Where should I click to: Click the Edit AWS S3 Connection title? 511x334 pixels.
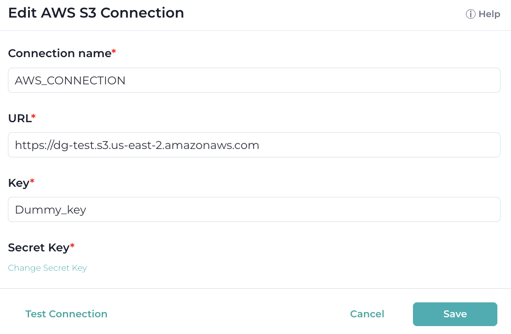point(96,13)
